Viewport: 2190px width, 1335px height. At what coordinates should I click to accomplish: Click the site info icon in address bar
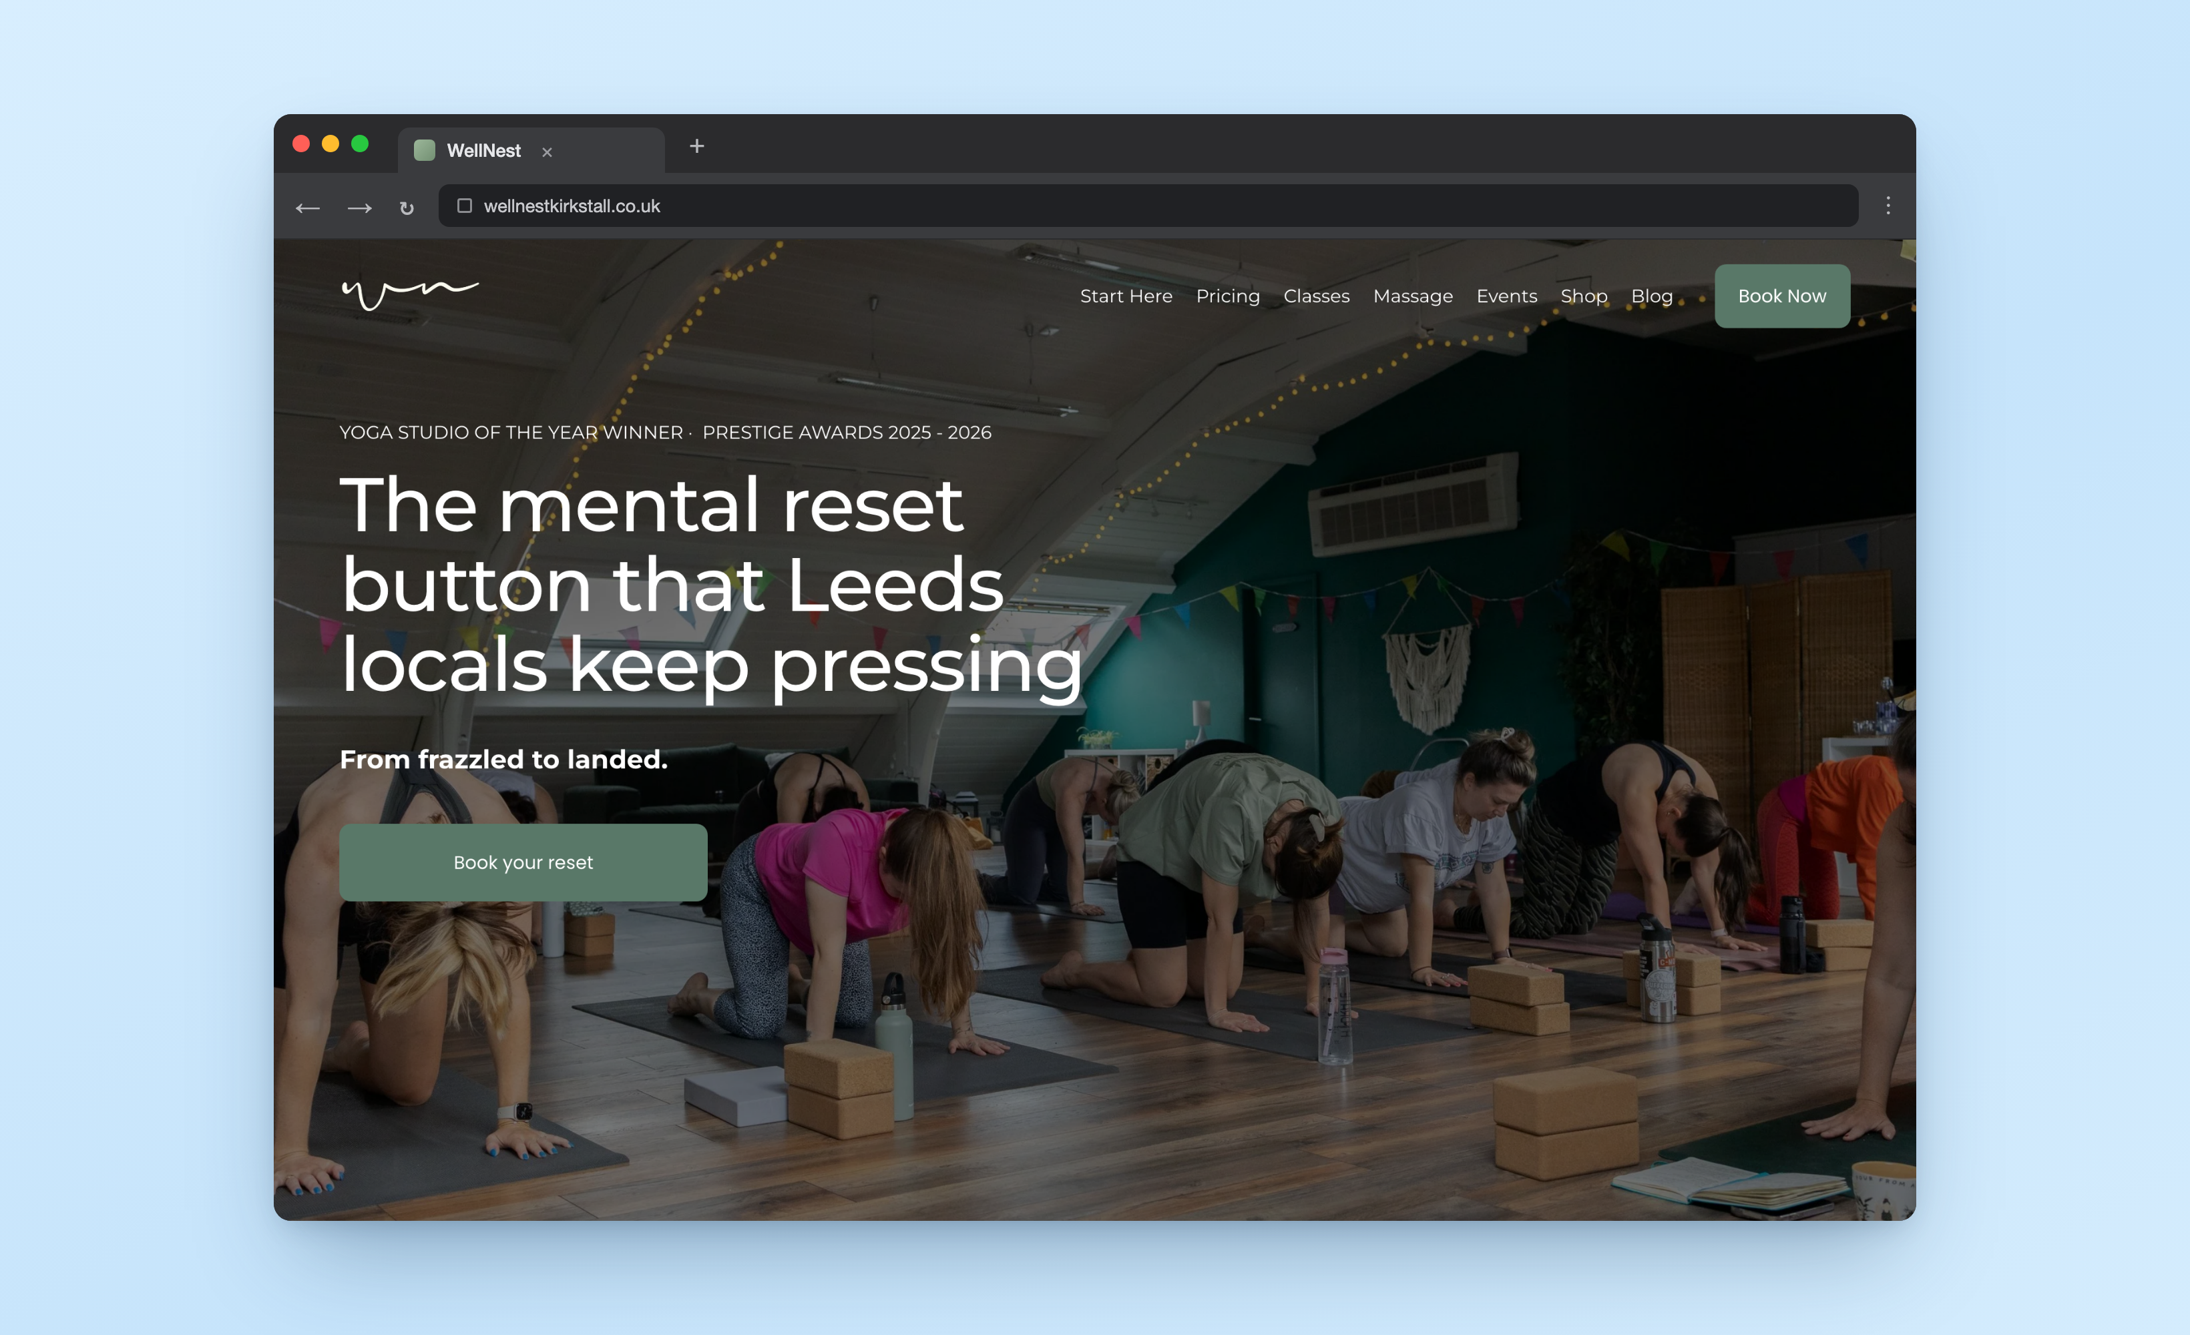[464, 206]
